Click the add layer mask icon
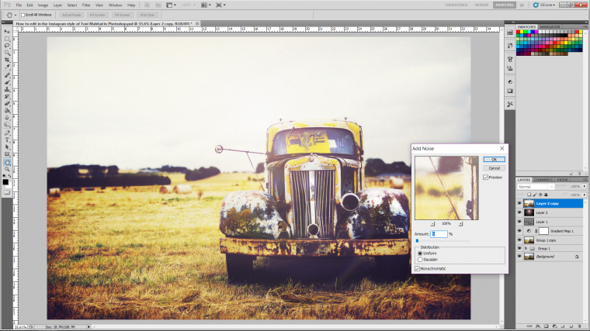Screen dimensions: 590x331 tap(546, 326)
